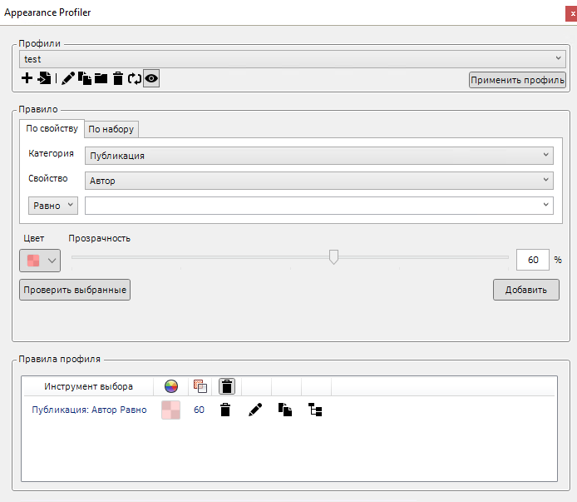Expand the Категория dropdown showing Публикация
577x502 pixels.
tap(318, 155)
